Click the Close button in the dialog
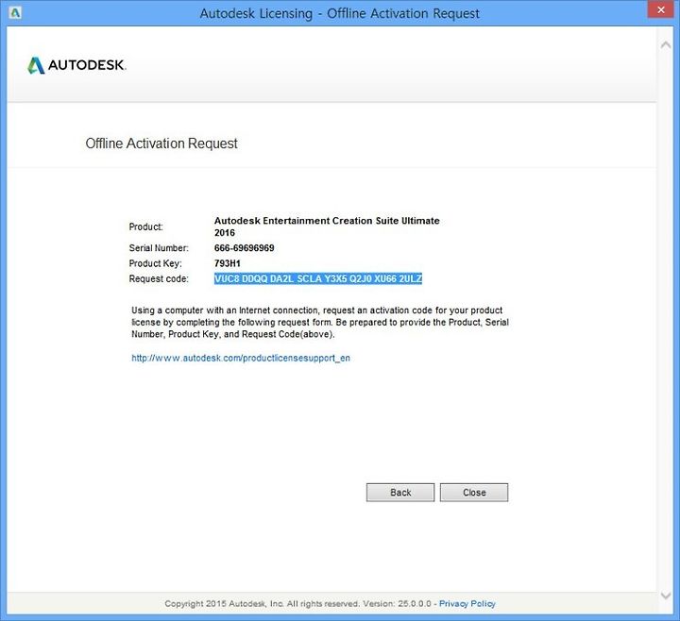The width and height of the screenshot is (680, 621). click(474, 493)
